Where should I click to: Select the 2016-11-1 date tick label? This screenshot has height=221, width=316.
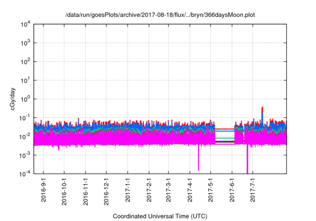pyautogui.click(x=86, y=190)
